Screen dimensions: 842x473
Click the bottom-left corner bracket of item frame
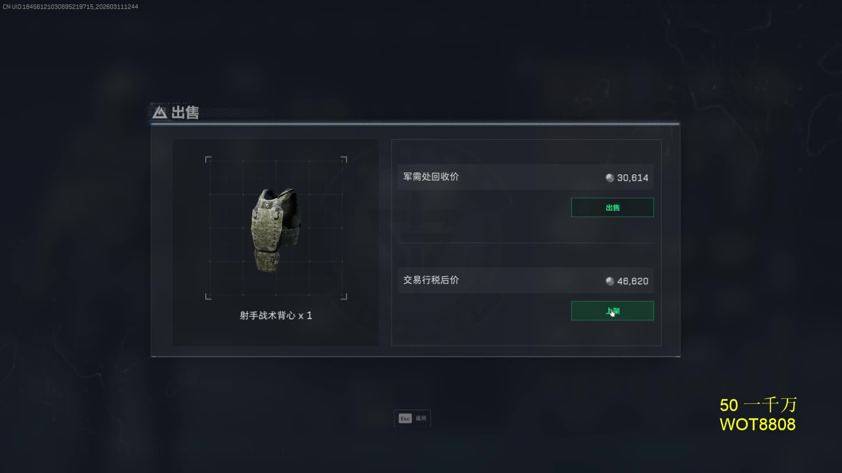208,297
